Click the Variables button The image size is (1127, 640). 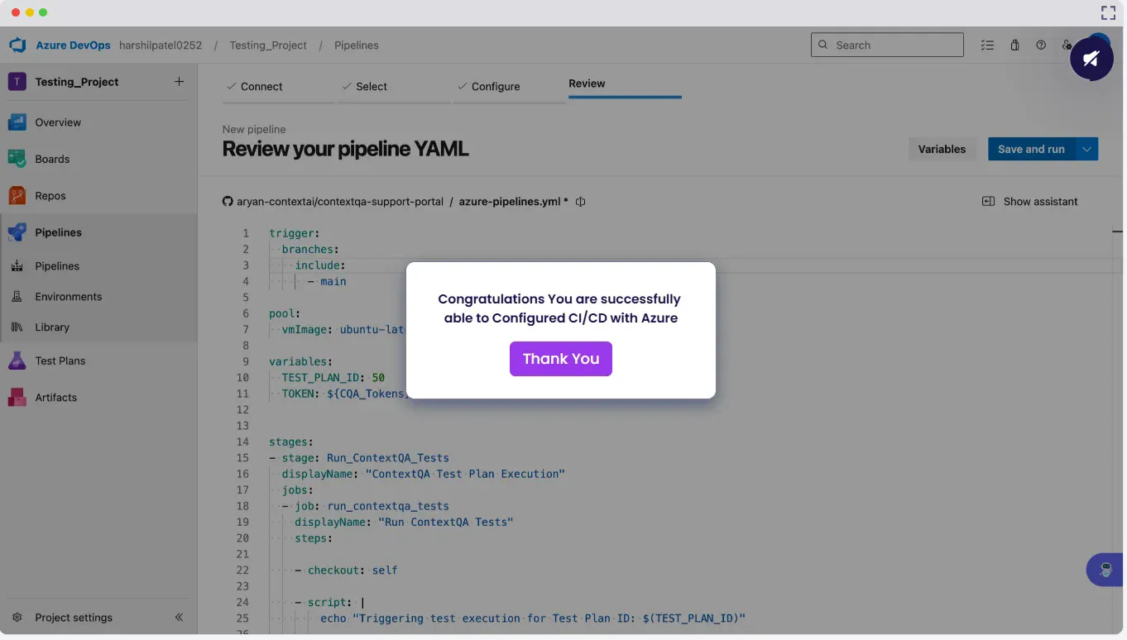[x=942, y=149]
